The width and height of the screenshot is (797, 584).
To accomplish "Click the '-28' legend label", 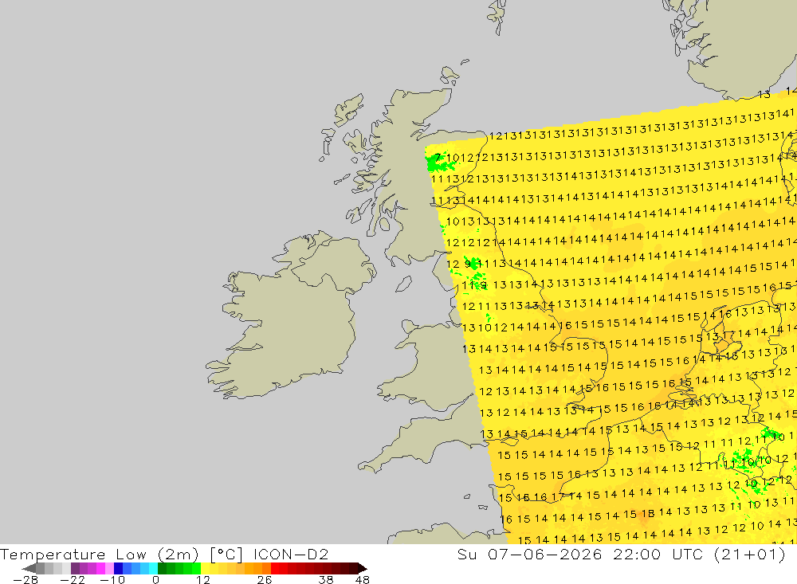I will pos(26,580).
